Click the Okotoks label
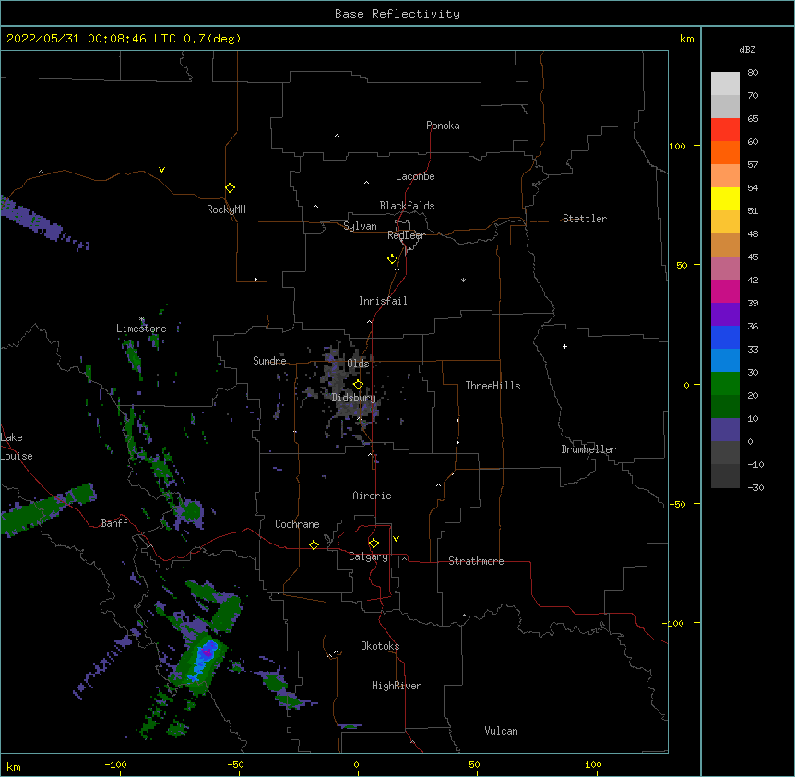 tap(380, 646)
